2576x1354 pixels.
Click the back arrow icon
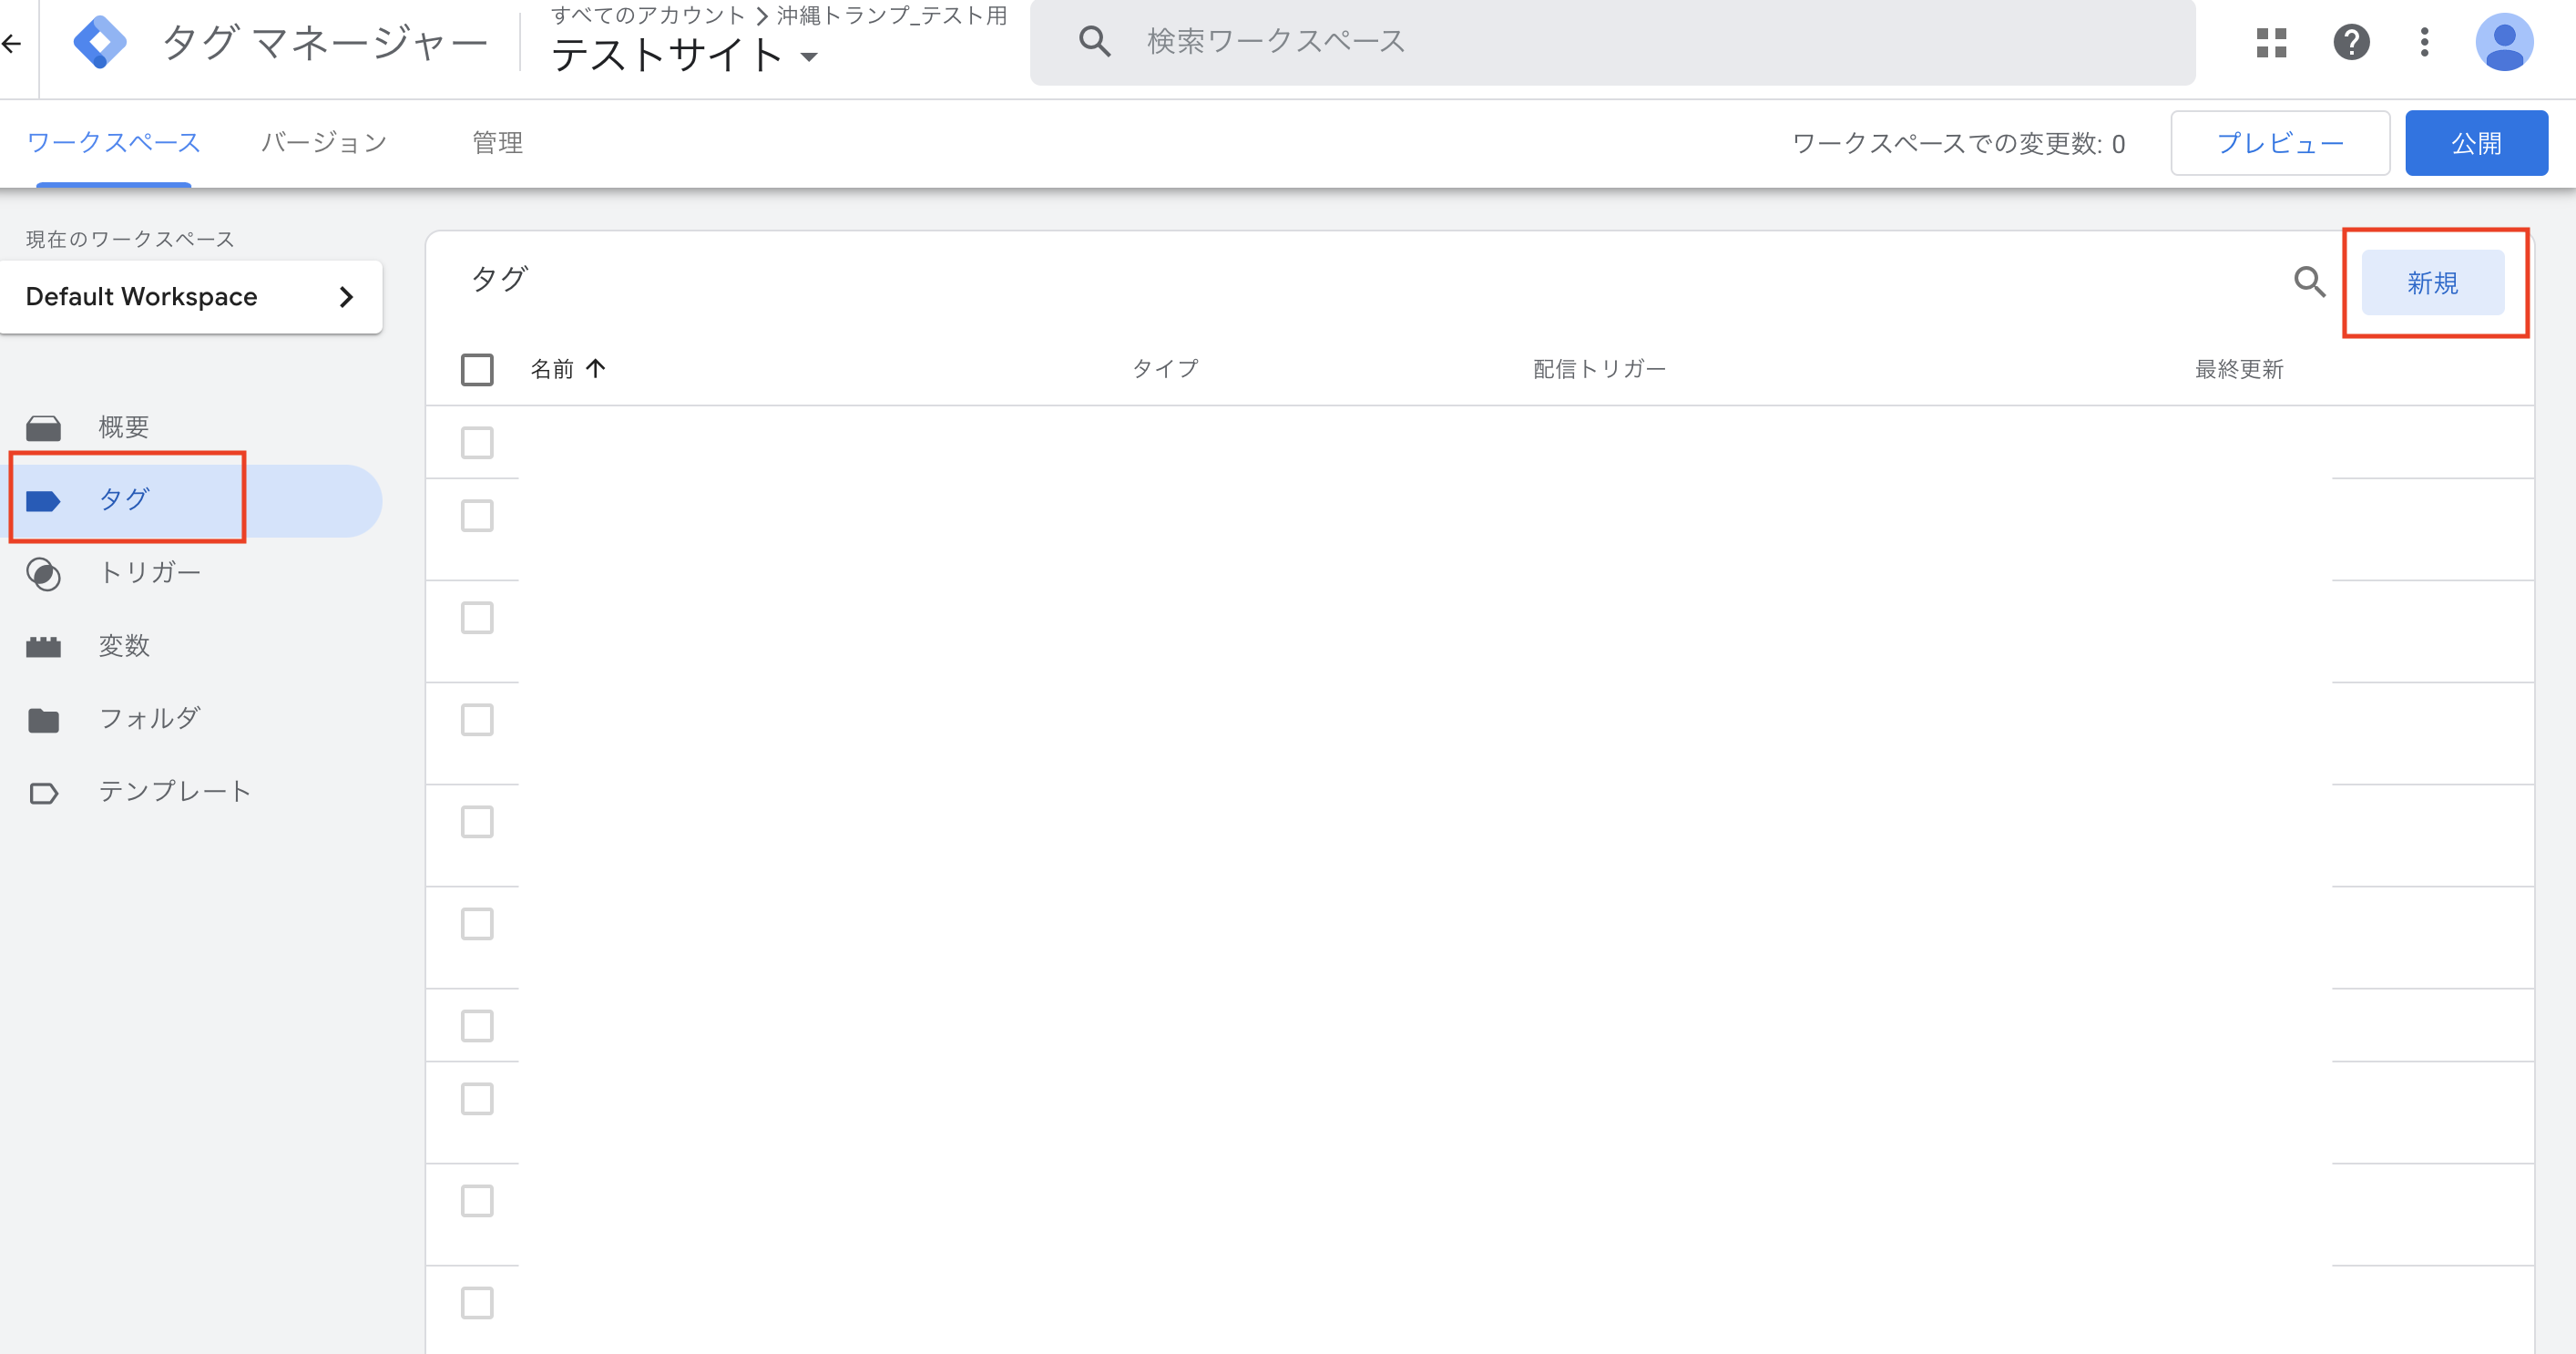[12, 43]
